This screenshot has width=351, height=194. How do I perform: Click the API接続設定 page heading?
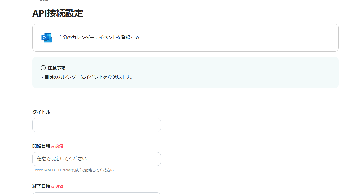tap(57, 13)
